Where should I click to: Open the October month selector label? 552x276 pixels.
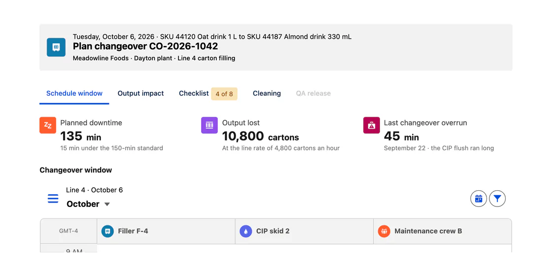point(83,204)
